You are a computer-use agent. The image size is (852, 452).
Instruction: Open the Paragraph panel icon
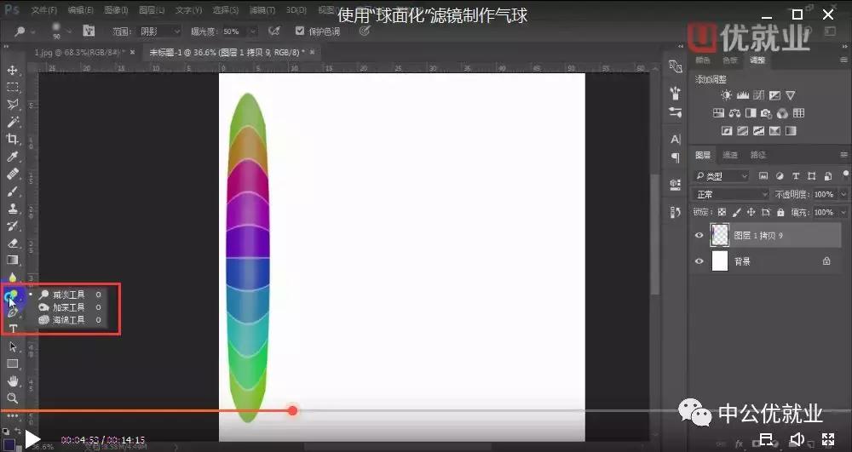coord(676,157)
